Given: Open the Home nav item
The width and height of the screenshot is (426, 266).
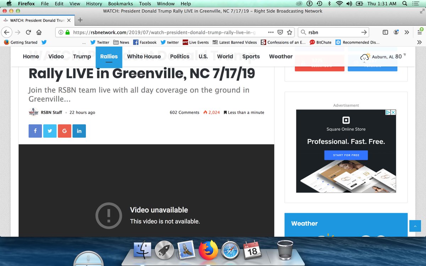Looking at the screenshot, I should (31, 56).
